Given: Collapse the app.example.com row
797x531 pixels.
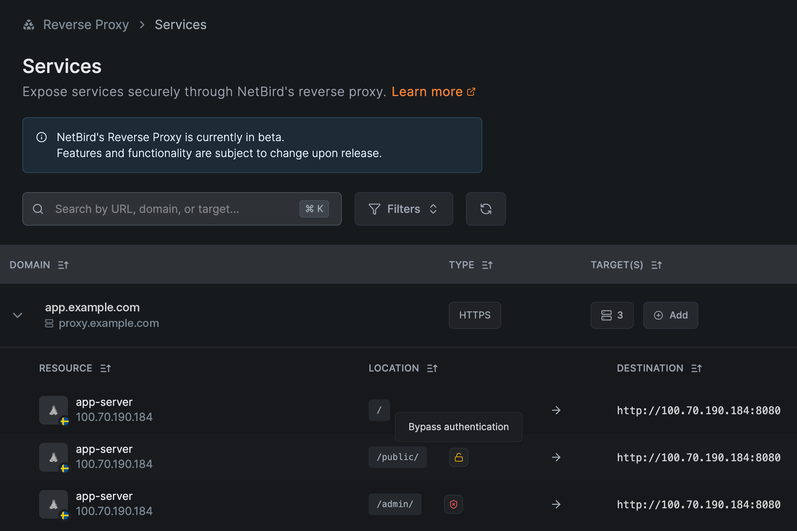Looking at the screenshot, I should [18, 315].
